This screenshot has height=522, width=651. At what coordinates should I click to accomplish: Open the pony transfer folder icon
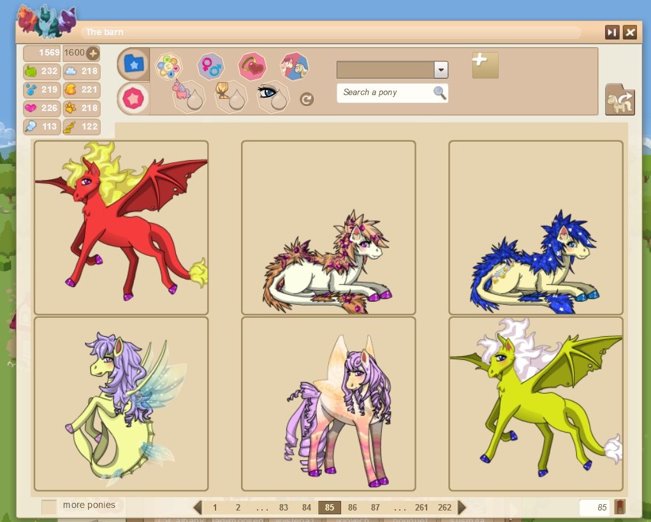click(620, 100)
